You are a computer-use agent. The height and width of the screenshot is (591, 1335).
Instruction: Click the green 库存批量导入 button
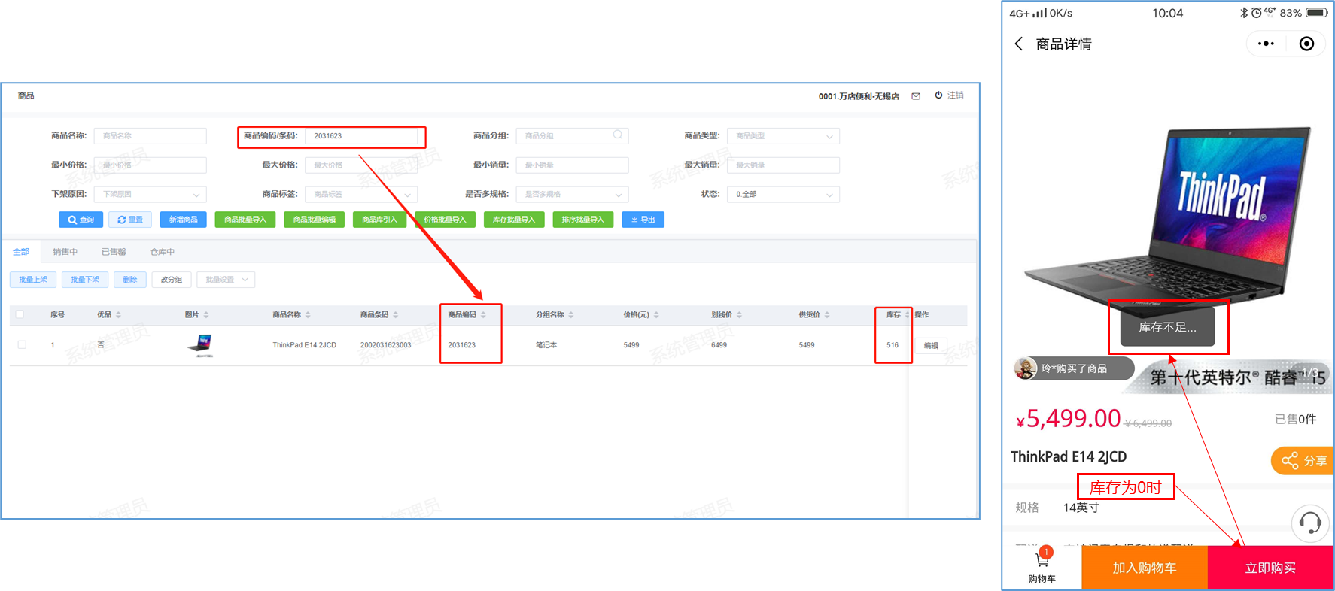514,220
